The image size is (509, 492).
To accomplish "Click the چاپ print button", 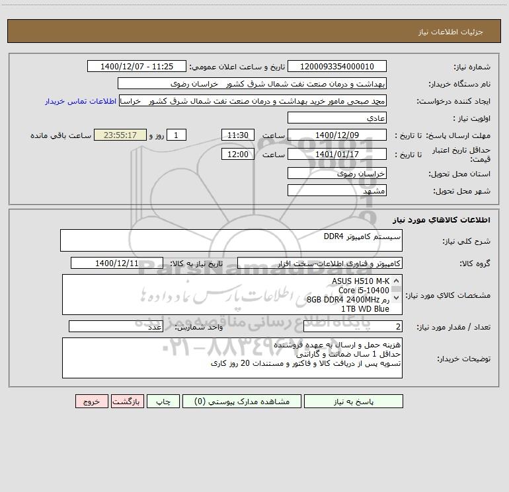I will click(163, 401).
